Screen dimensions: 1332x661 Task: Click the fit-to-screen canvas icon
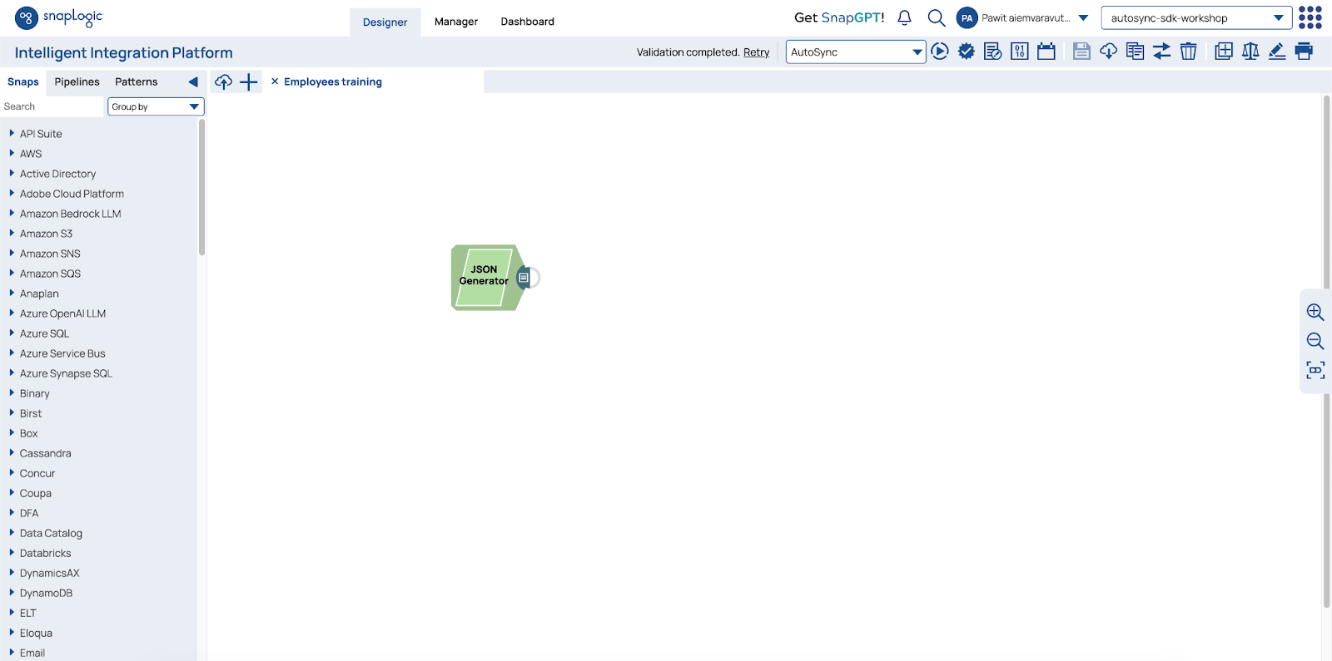[1315, 370]
